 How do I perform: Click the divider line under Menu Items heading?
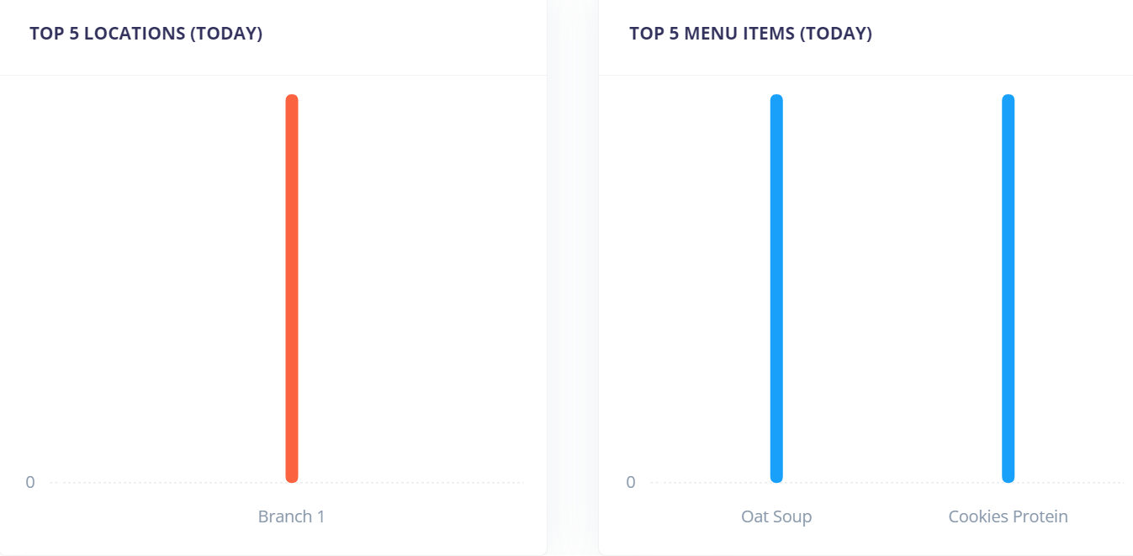[x=866, y=75]
